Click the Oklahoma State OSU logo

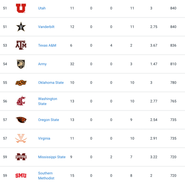tap(21, 83)
